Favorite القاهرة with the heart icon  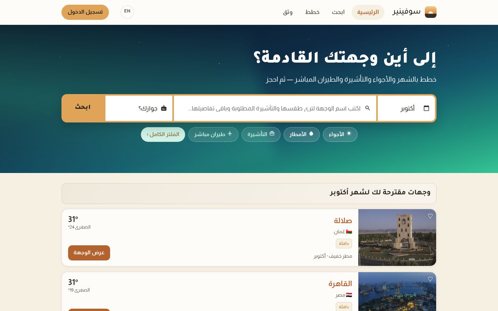click(x=430, y=279)
